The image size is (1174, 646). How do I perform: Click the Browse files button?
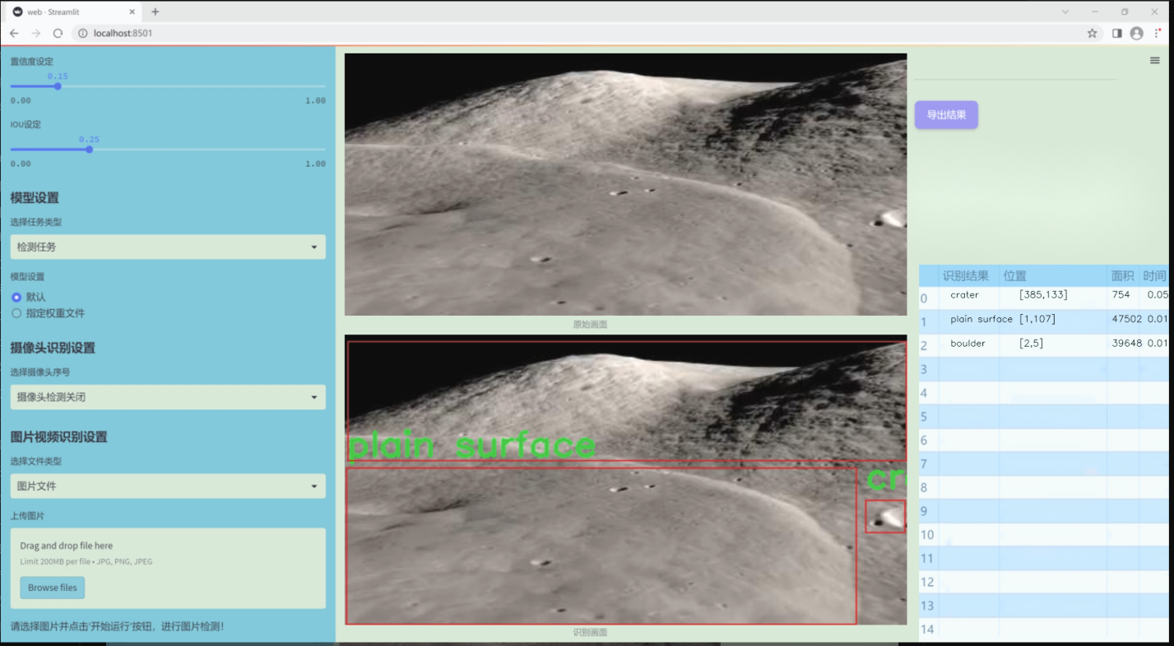(53, 588)
